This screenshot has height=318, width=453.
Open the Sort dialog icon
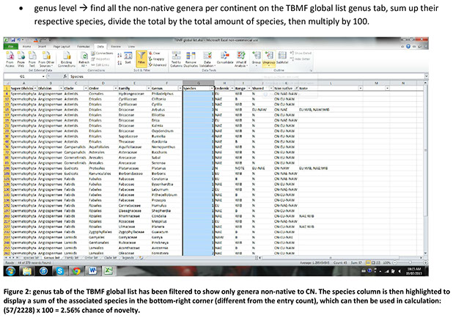pos(128,58)
